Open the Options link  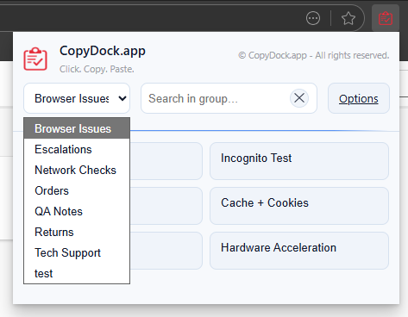click(359, 98)
